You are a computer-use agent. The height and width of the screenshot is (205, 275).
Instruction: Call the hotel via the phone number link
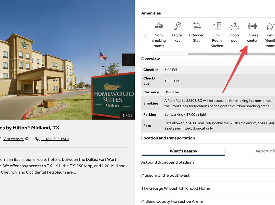point(55,139)
